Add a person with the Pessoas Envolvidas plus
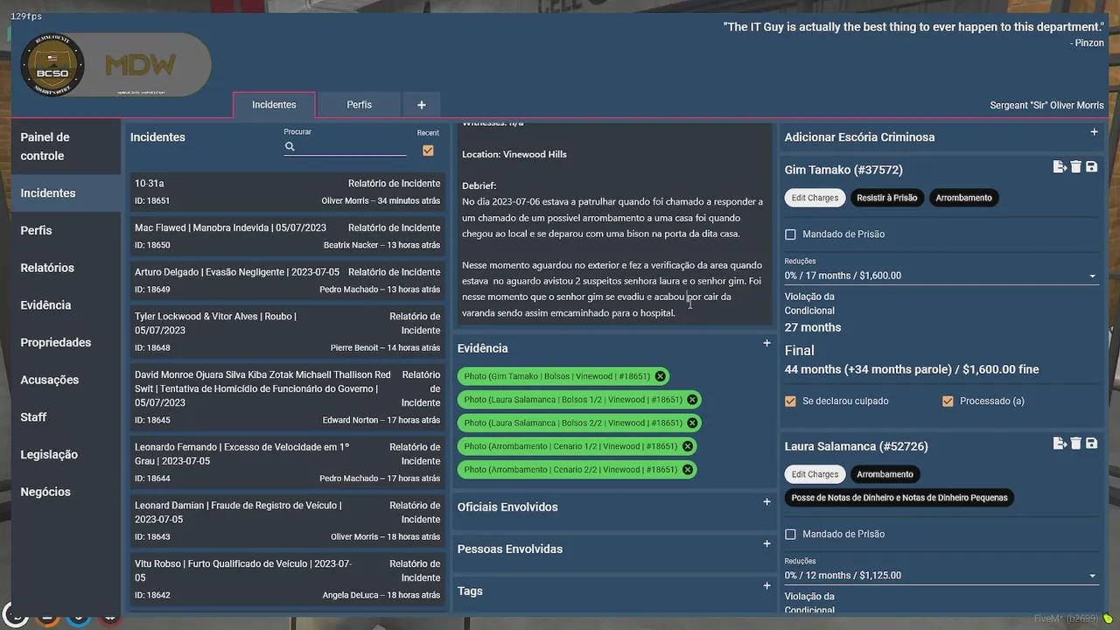 (x=766, y=543)
